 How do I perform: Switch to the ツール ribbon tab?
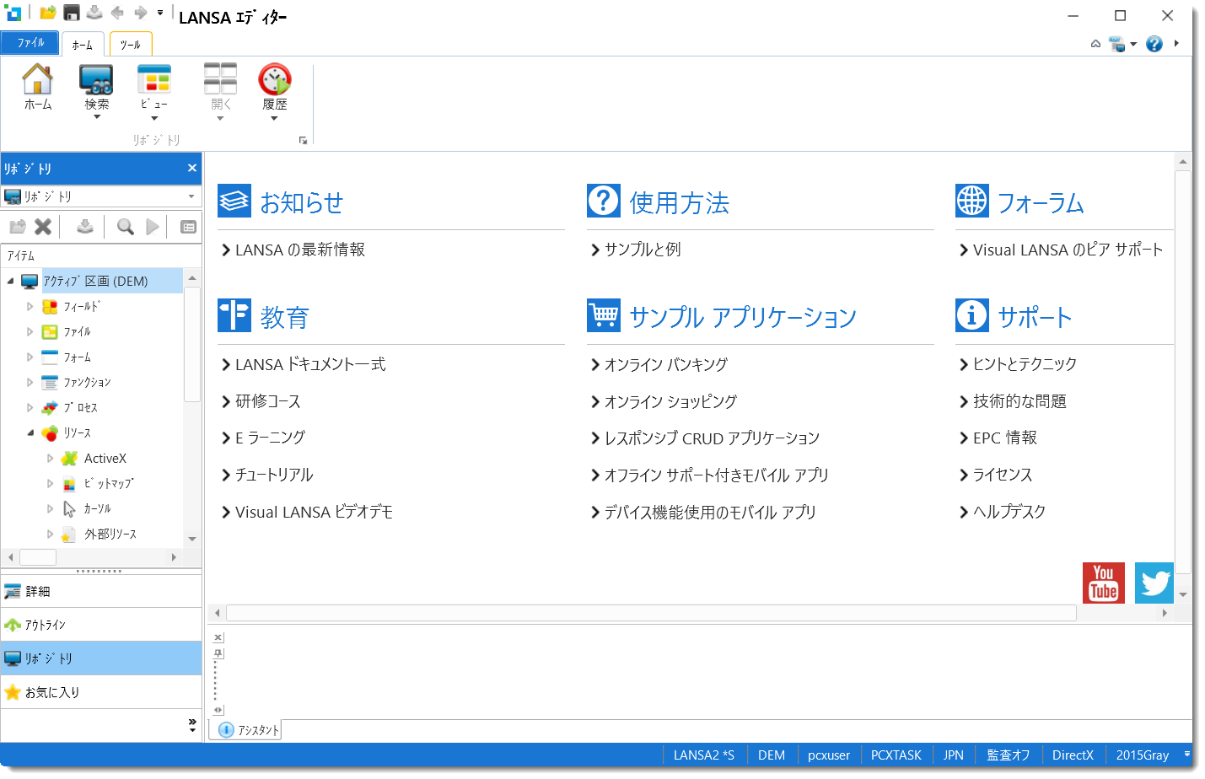click(130, 45)
